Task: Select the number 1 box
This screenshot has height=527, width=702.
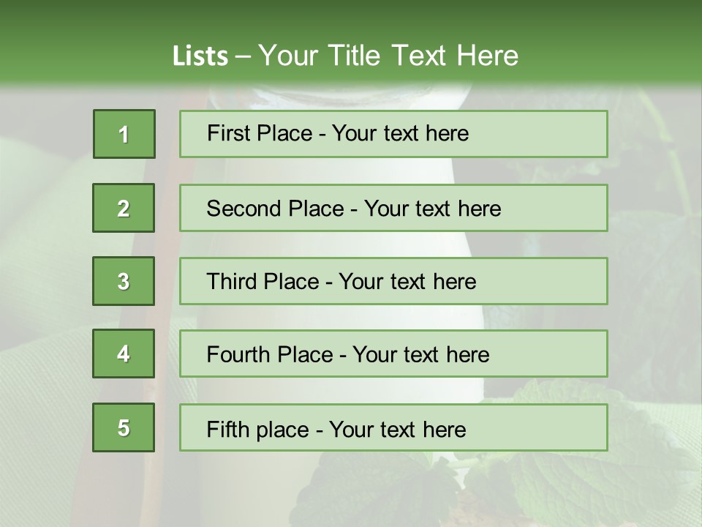Action: click(124, 134)
